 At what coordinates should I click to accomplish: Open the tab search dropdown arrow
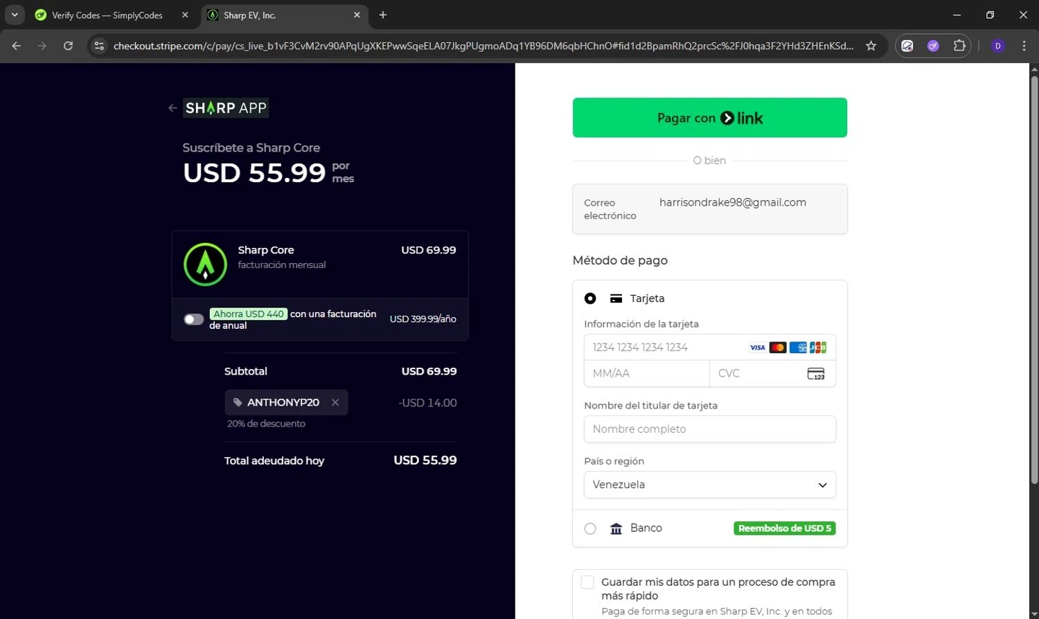click(14, 15)
